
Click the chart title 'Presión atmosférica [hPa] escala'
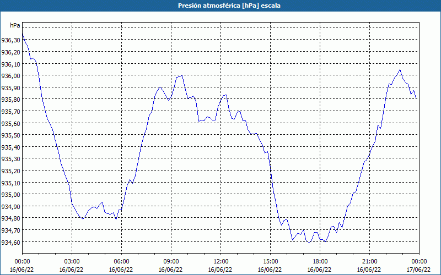(229, 5)
